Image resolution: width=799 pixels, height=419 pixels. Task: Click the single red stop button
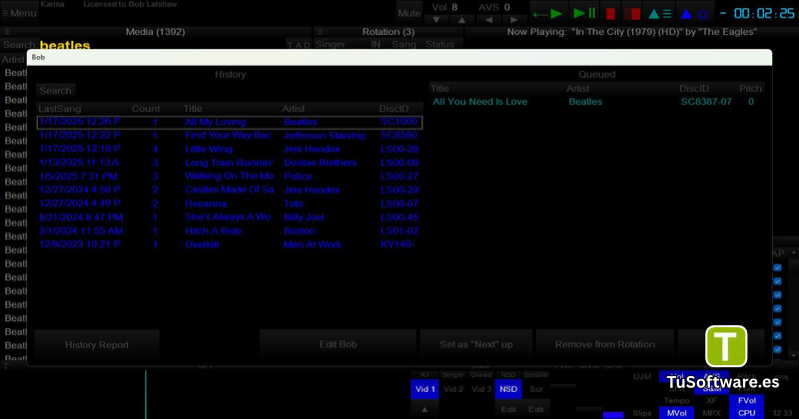pyautogui.click(x=610, y=14)
